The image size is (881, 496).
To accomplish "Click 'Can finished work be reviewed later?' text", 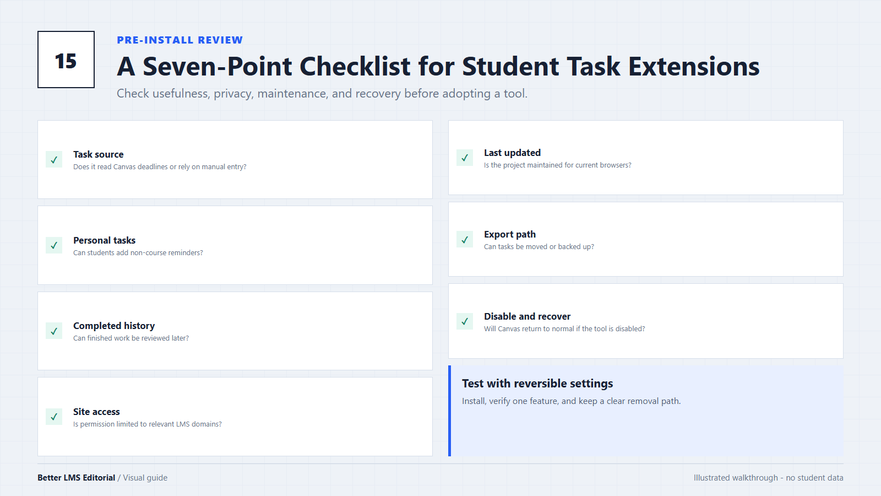I will point(131,338).
